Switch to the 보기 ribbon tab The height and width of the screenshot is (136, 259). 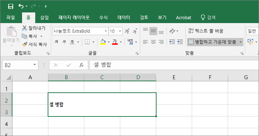pos(162,17)
